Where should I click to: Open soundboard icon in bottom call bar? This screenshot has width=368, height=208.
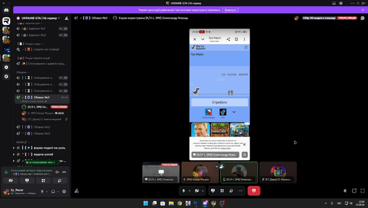click(x=231, y=191)
